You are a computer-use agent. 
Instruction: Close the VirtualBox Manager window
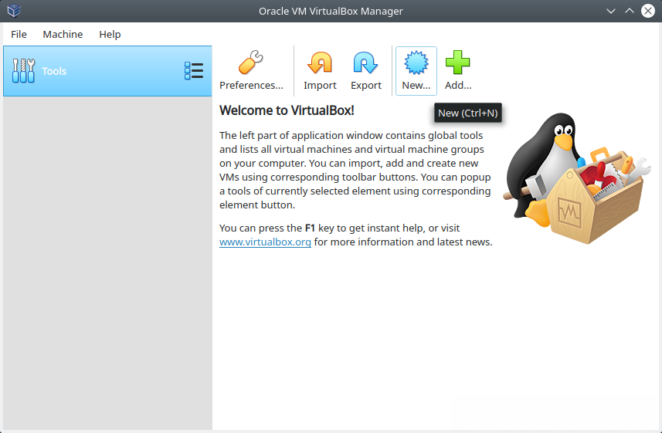(648, 11)
